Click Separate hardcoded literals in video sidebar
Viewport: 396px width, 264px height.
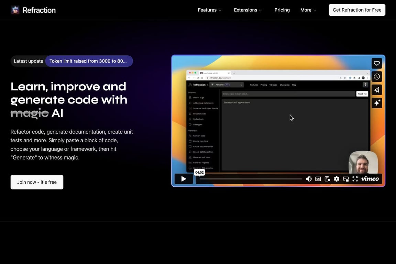point(205,108)
